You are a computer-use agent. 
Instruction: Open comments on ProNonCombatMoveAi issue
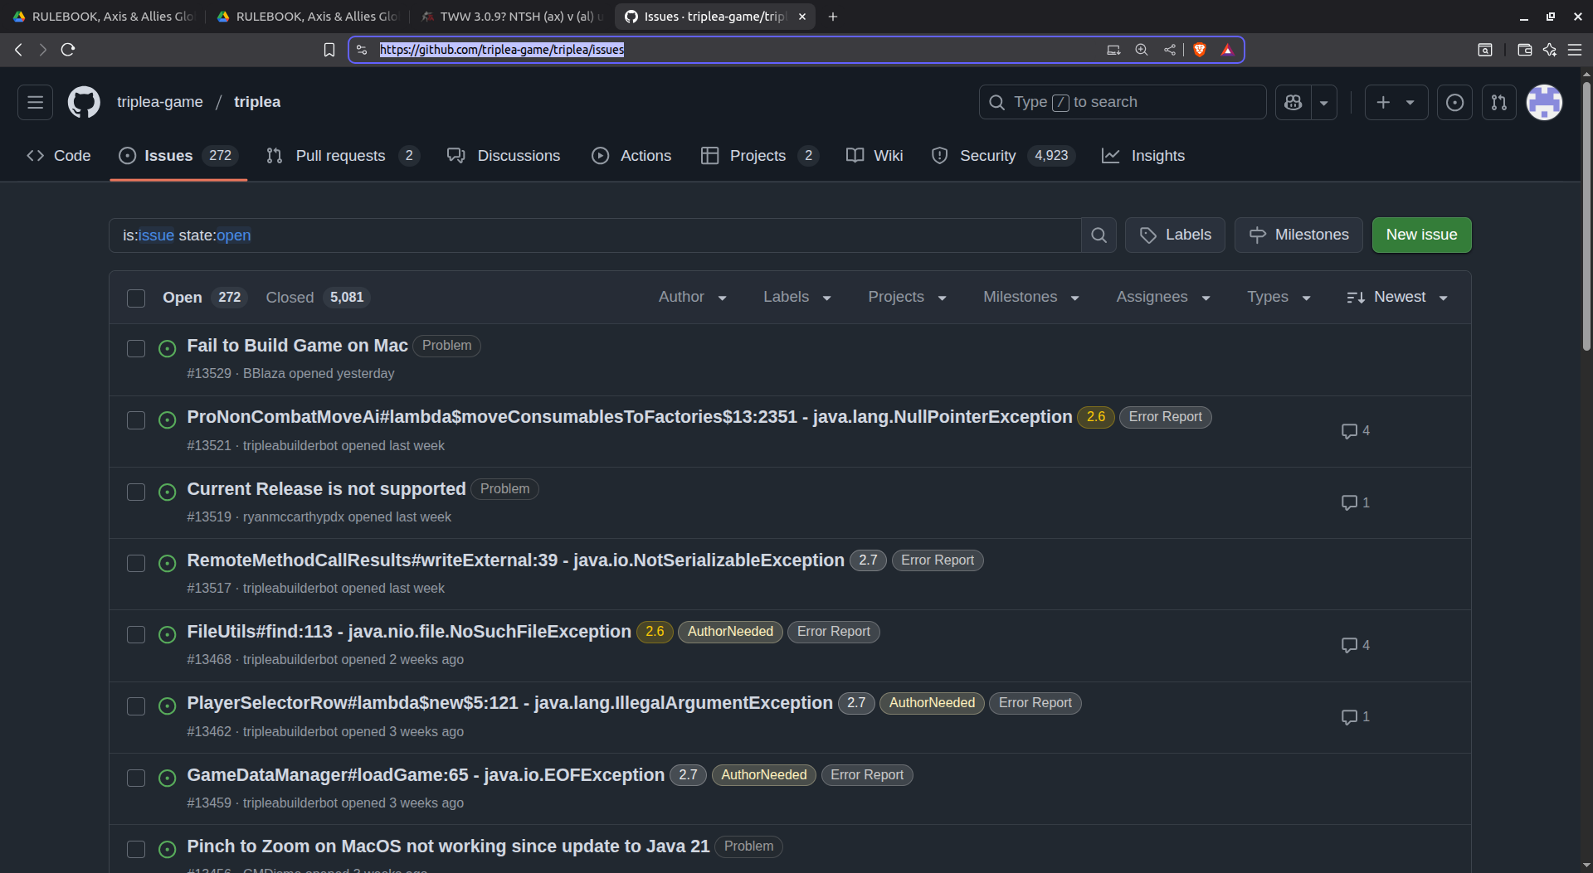tap(1355, 431)
